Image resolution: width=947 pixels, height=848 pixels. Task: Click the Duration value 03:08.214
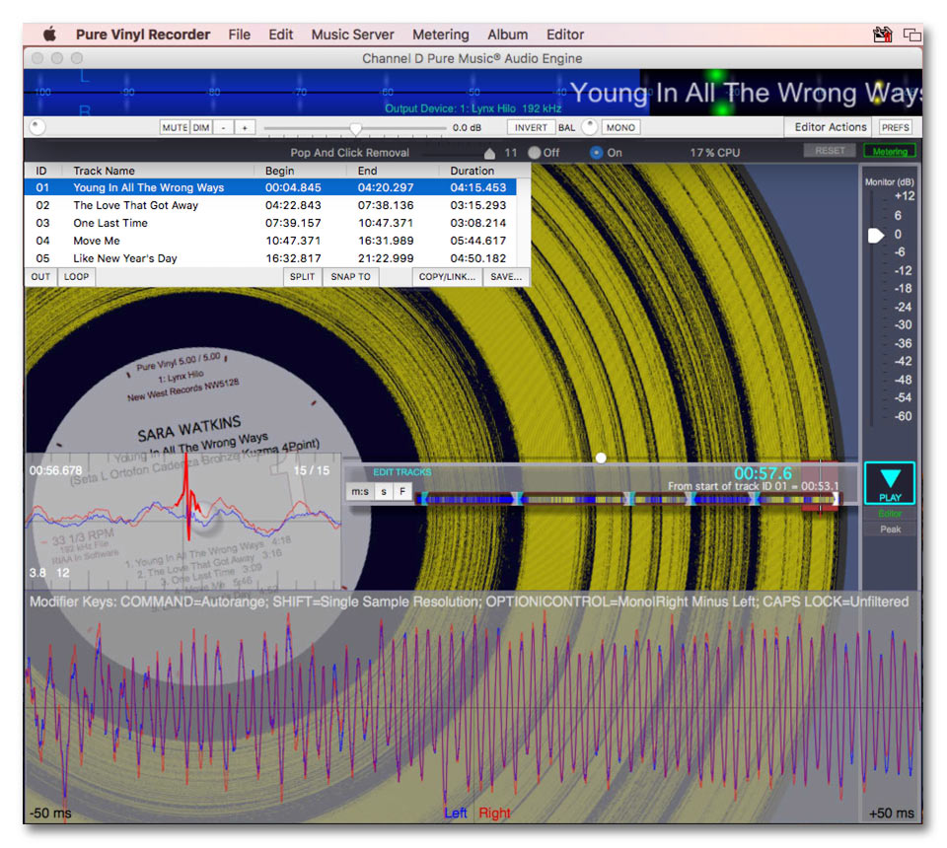[x=477, y=223]
